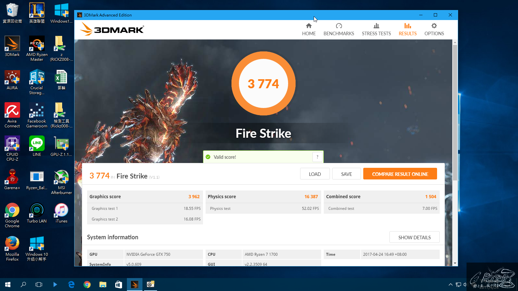
Task: Open the HOME section in 3DMark
Action: (x=309, y=29)
